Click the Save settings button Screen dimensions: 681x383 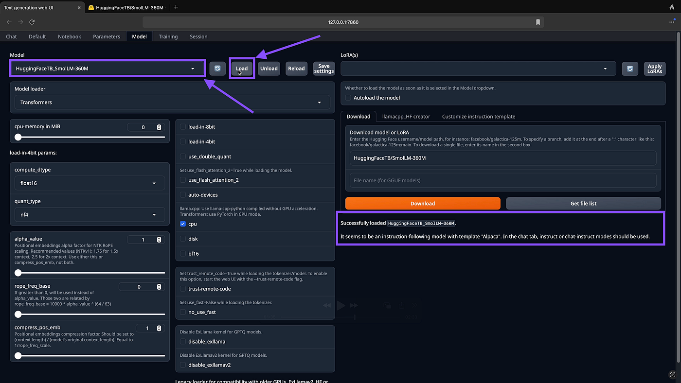click(x=324, y=69)
